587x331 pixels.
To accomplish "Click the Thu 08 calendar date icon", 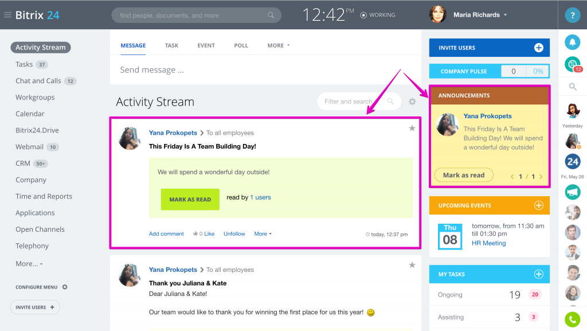I will click(450, 236).
